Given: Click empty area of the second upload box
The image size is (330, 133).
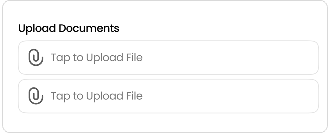Looking at the screenshot, I should click(230, 96).
